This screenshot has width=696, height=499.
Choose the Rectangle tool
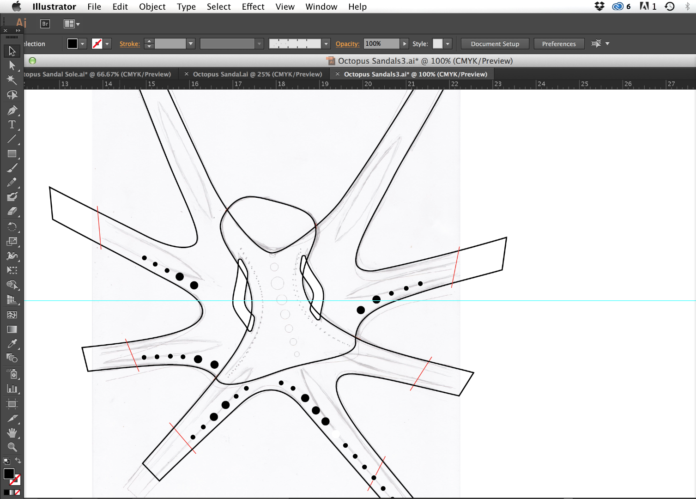(12, 154)
